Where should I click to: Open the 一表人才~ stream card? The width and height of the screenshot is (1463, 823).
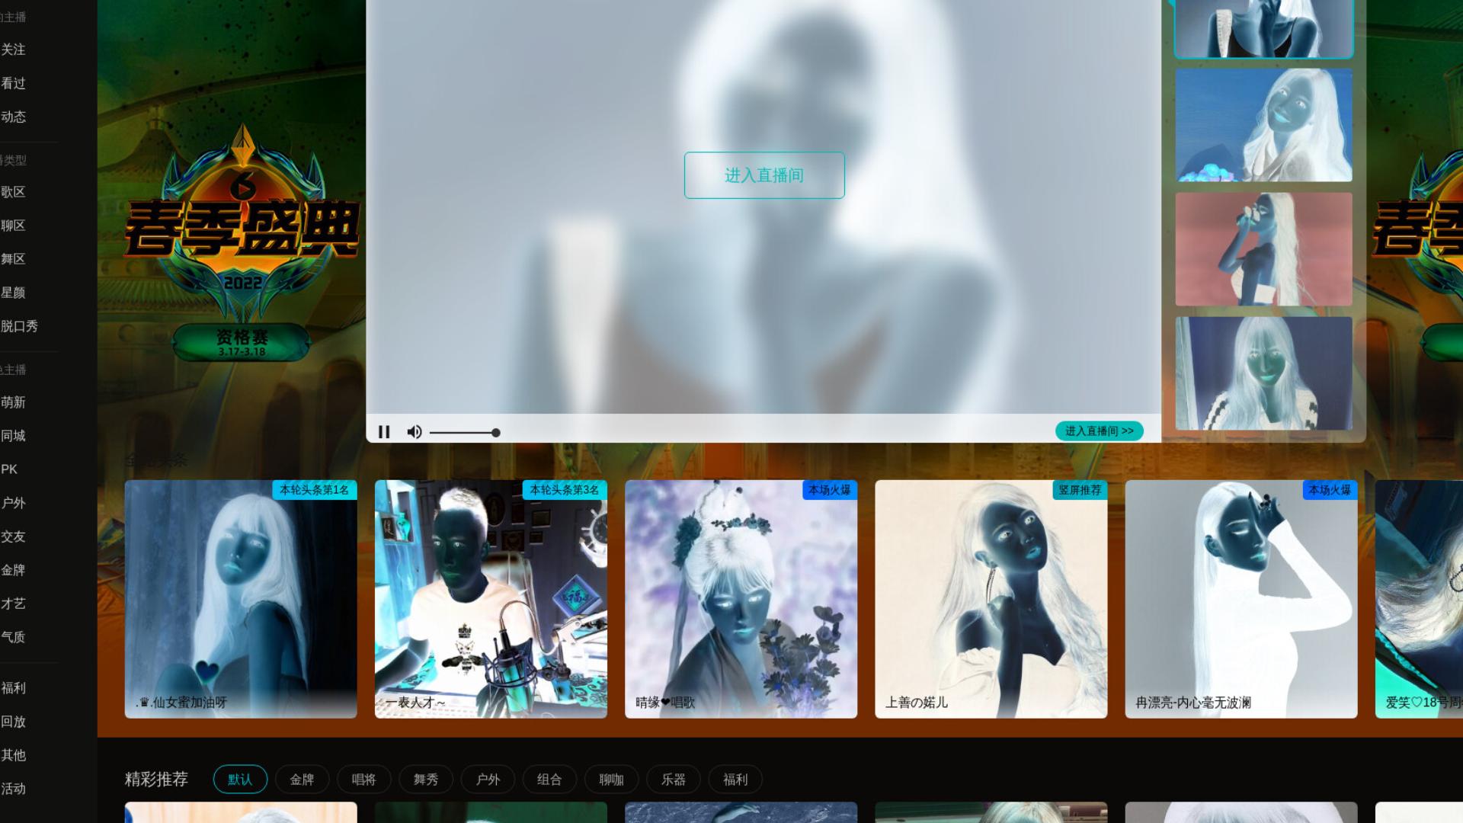pos(491,599)
